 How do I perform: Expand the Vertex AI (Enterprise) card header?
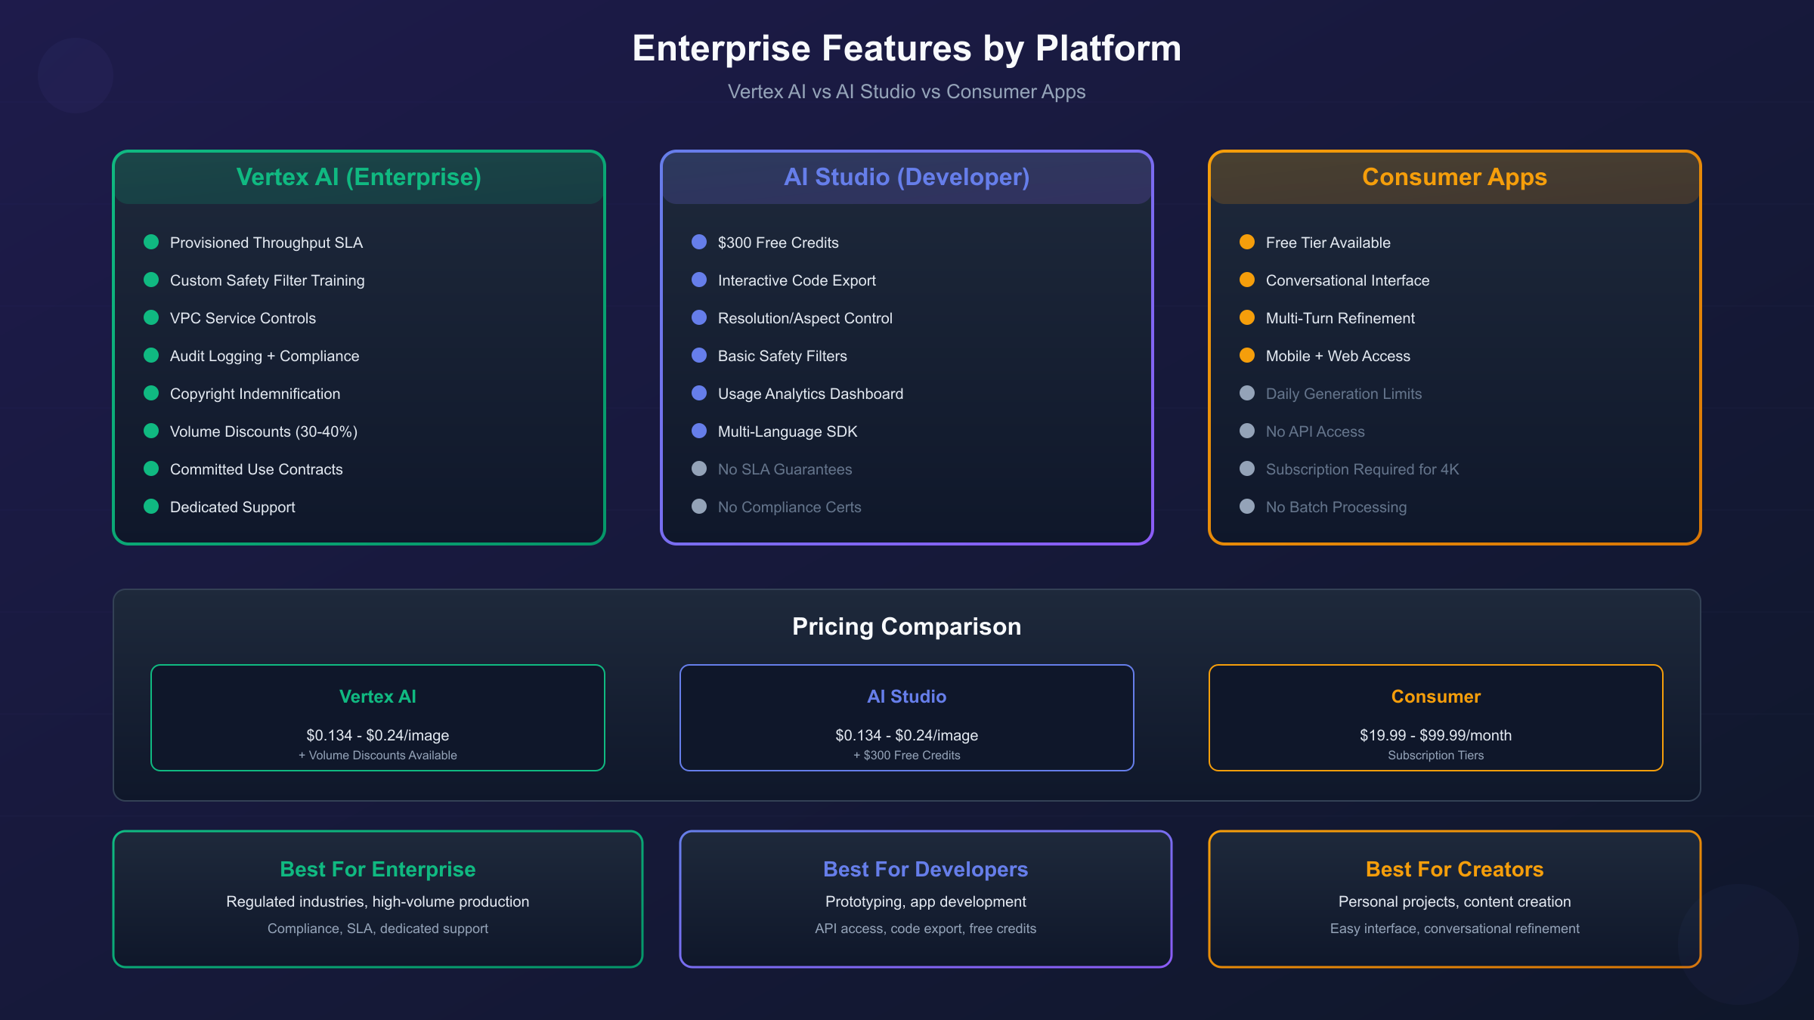(x=358, y=178)
